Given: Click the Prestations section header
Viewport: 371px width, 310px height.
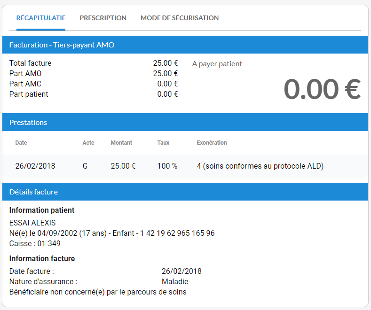Looking at the screenshot, I should (x=28, y=122).
